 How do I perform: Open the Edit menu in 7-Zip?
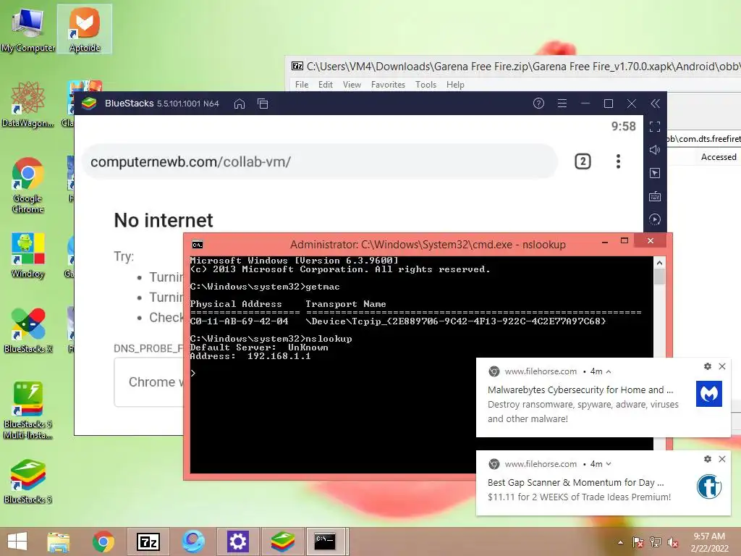325,85
